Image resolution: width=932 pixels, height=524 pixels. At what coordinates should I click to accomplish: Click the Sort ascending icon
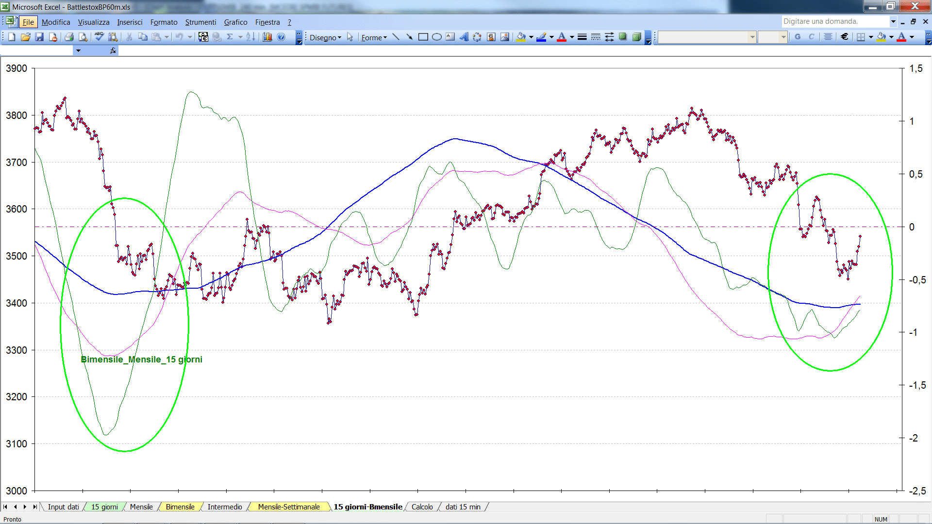(250, 37)
